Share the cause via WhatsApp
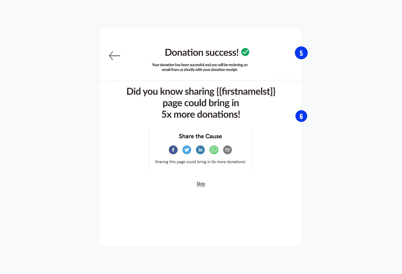The height and width of the screenshot is (274, 402). [214, 150]
